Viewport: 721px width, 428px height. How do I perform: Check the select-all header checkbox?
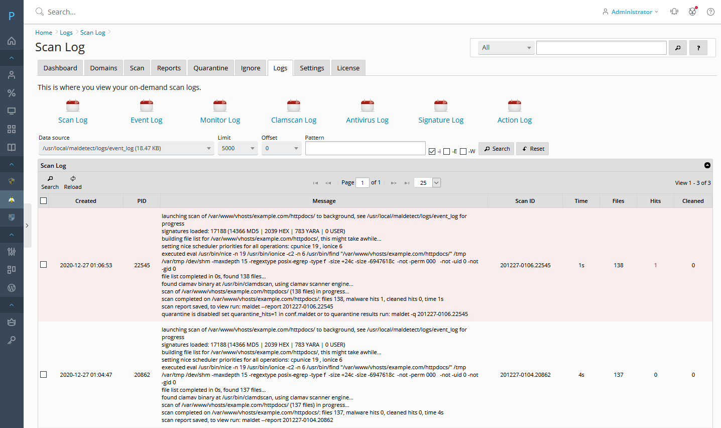44,200
